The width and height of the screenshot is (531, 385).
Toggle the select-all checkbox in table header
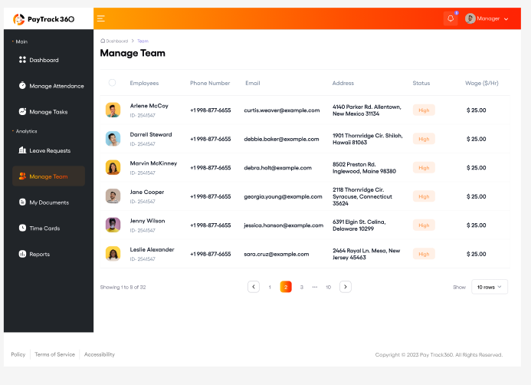tap(113, 83)
